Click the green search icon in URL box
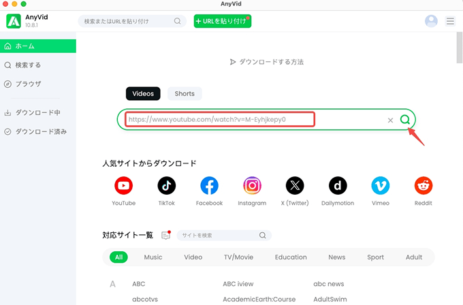Viewport: 463px width, 305px height. coord(405,120)
